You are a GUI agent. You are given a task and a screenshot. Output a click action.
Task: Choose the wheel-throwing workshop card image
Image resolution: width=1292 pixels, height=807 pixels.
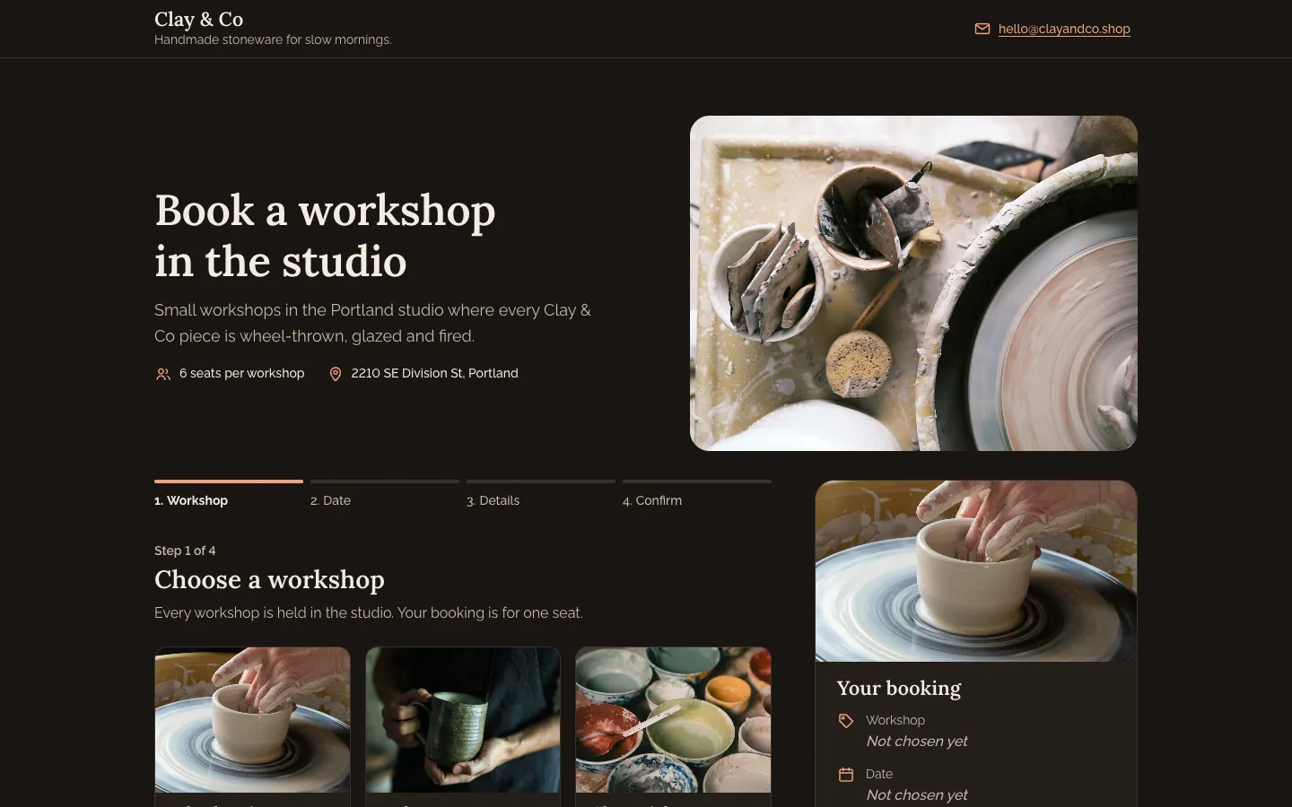tap(252, 720)
